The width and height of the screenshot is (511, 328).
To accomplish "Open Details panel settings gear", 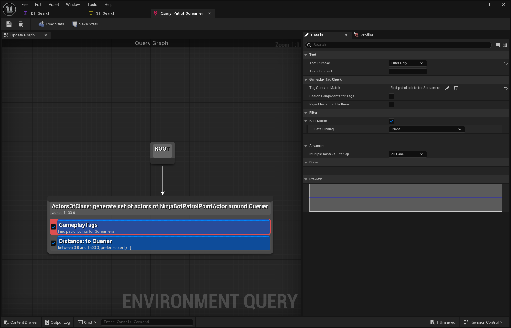I will tap(505, 45).
